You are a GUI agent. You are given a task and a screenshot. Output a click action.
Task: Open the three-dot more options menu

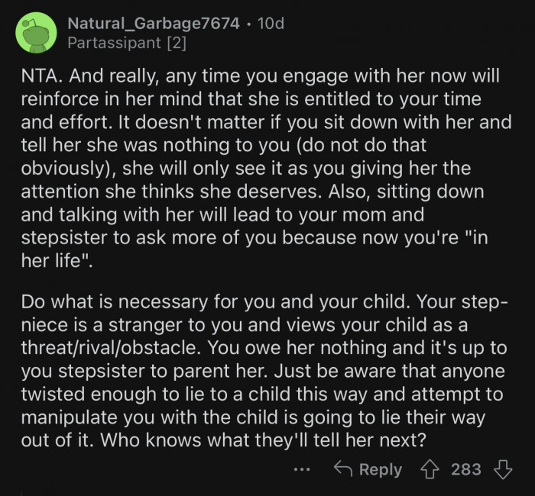(x=302, y=470)
